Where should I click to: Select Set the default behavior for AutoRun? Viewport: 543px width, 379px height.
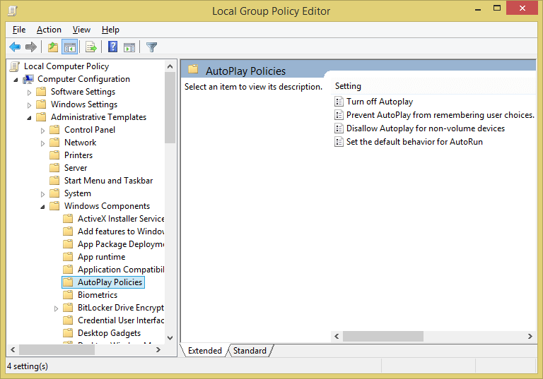pyautogui.click(x=414, y=142)
